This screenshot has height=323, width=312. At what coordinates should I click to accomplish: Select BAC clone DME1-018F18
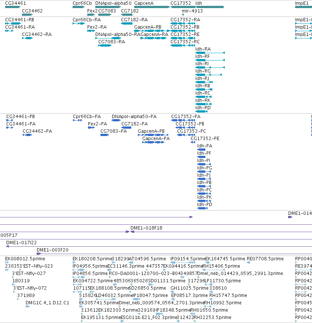coord(221,232)
